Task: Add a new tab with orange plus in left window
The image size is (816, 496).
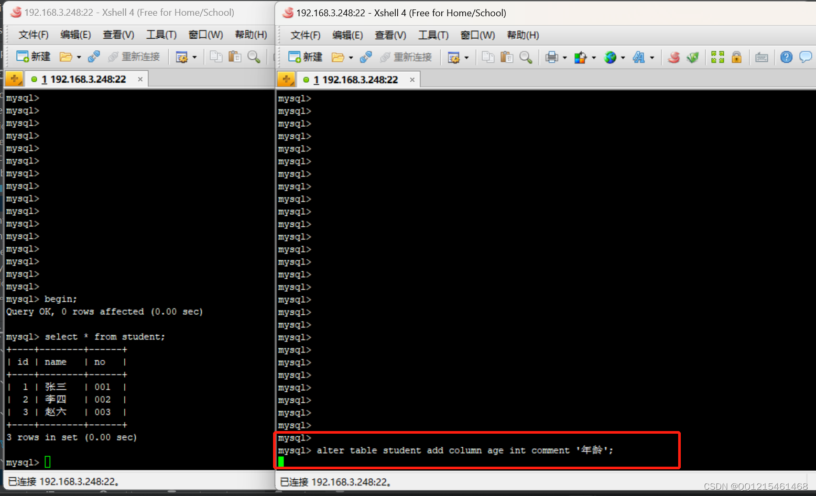Action: tap(14, 79)
